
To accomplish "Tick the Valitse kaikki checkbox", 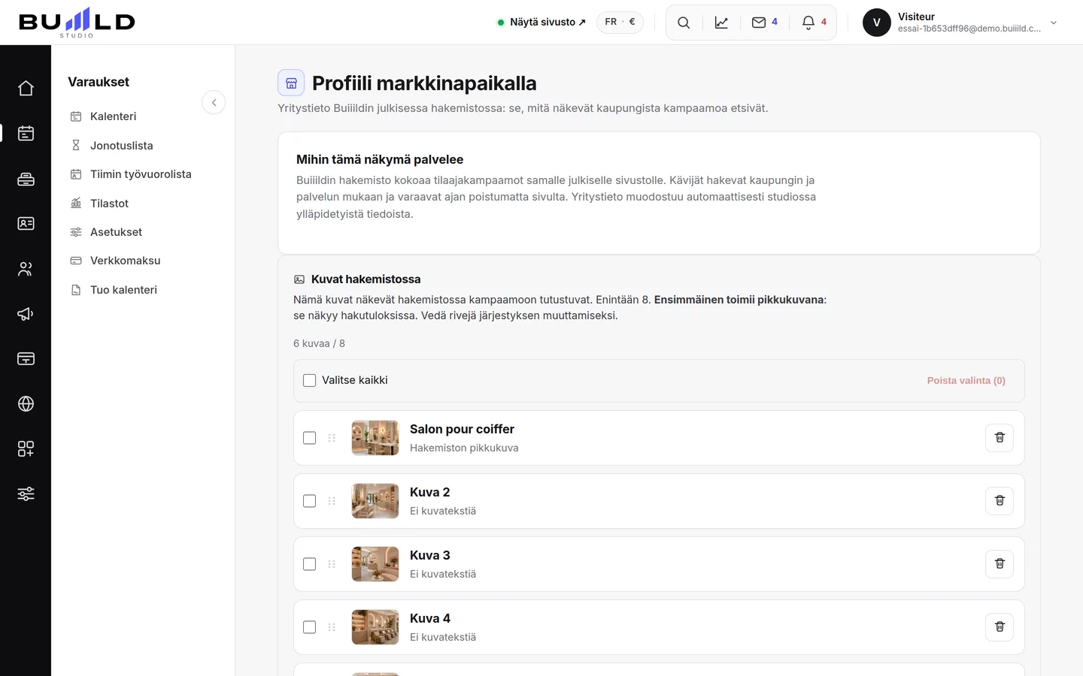I will pyautogui.click(x=309, y=381).
